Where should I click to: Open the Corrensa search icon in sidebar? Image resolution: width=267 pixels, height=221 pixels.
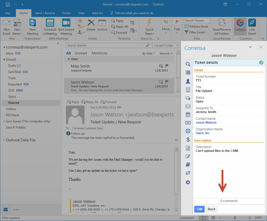[188, 64]
